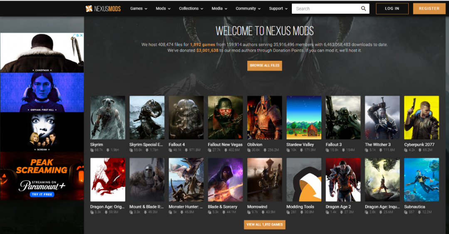Open The Witcher 3 cover image

tap(382, 117)
